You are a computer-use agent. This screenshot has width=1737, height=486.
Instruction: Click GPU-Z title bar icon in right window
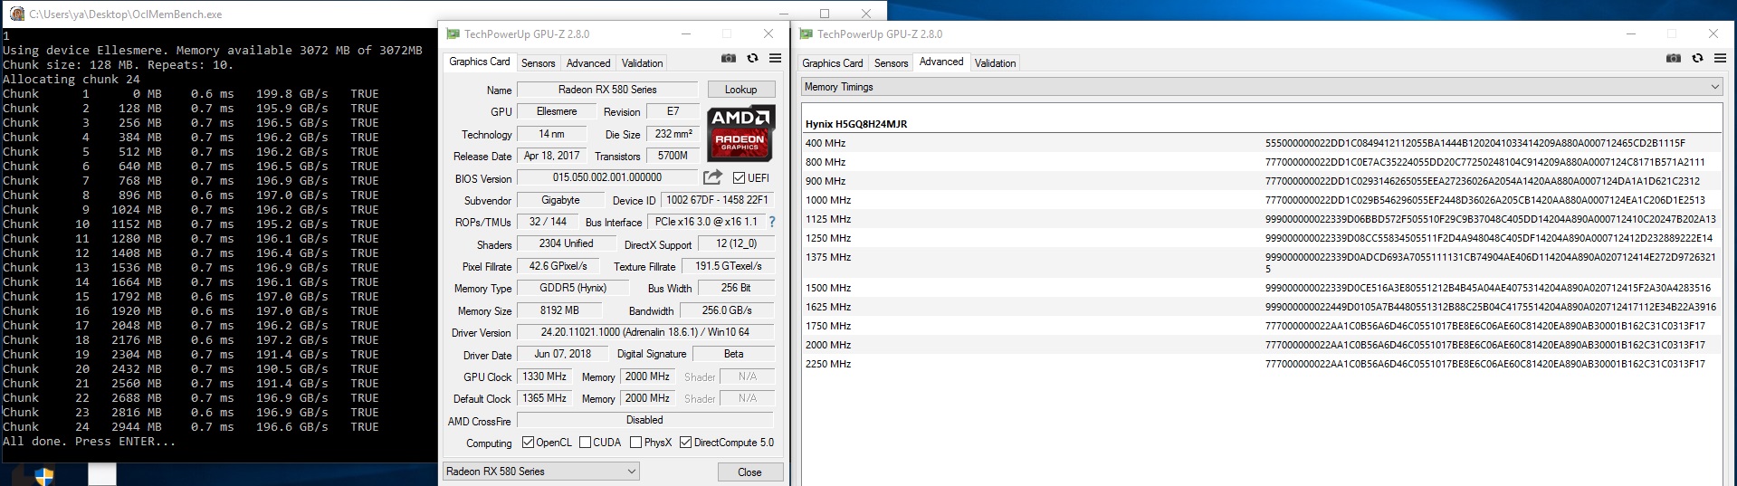(x=806, y=34)
